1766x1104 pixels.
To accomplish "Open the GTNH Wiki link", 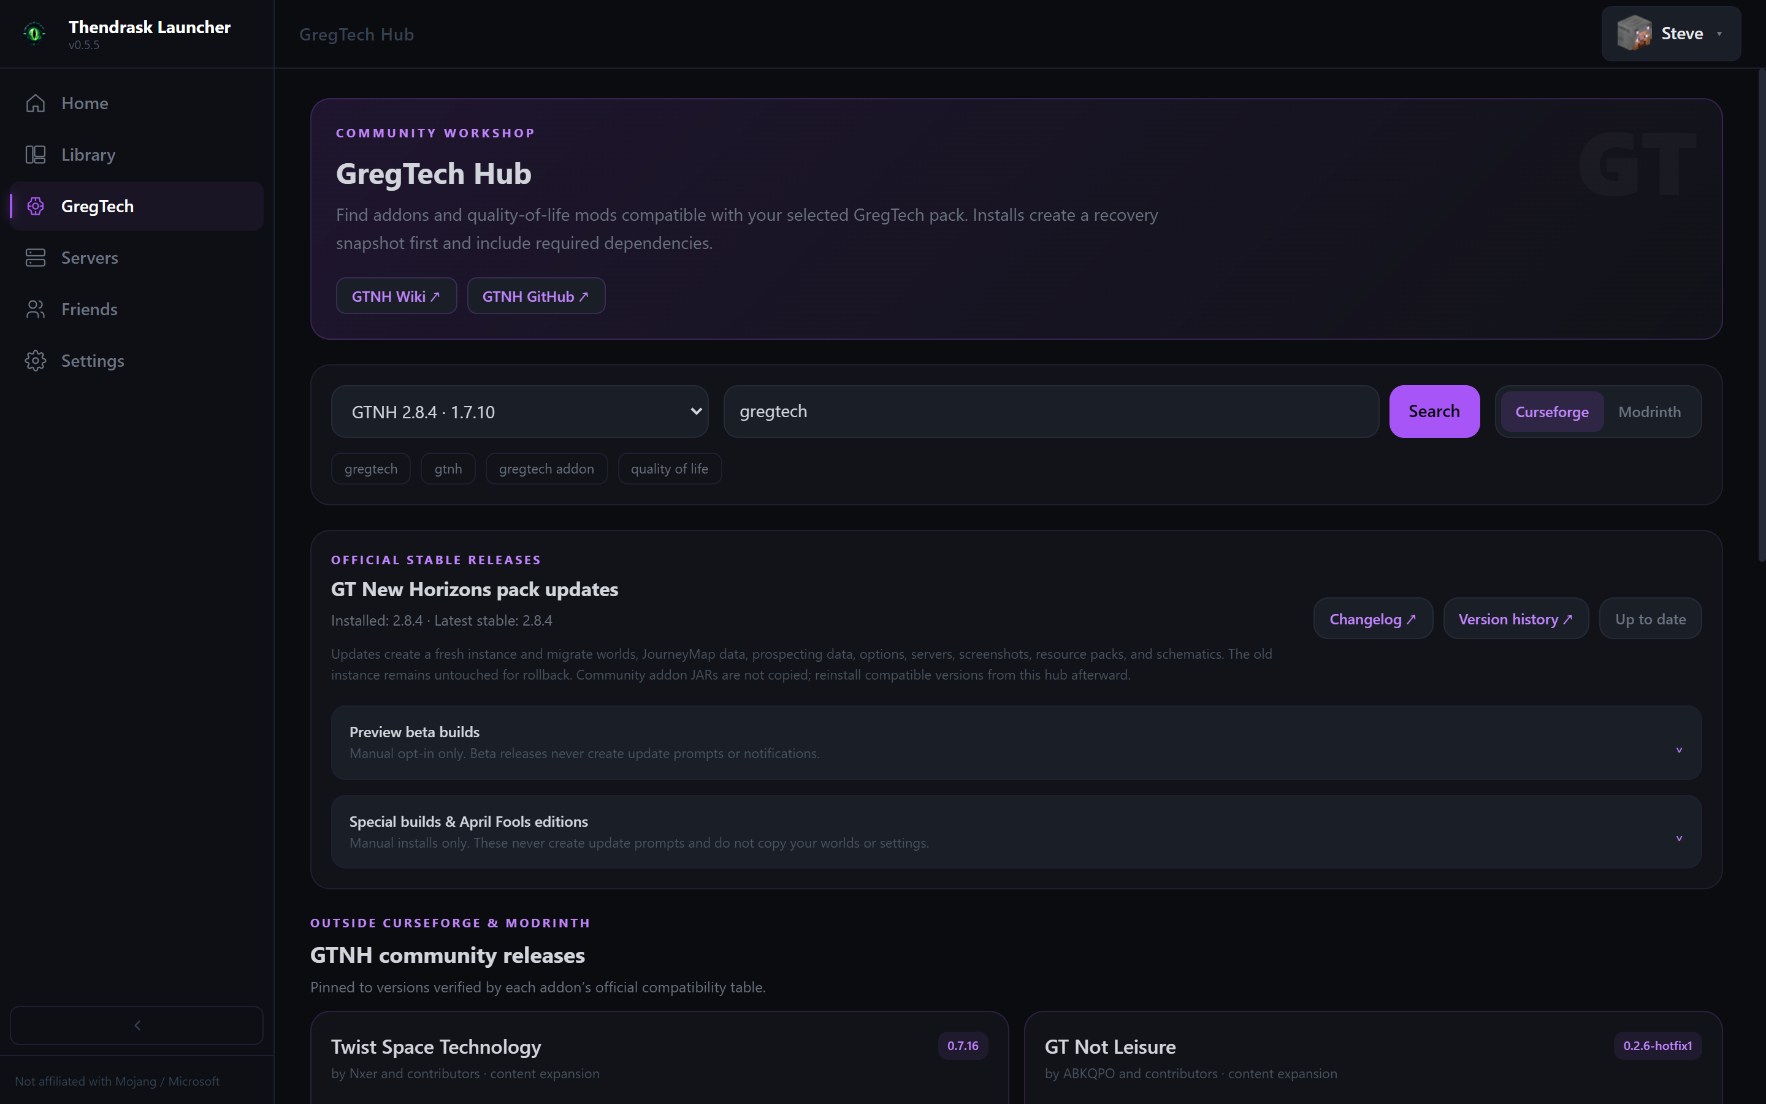I will point(396,296).
